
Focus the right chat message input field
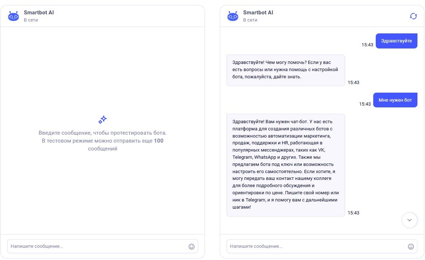point(316,246)
